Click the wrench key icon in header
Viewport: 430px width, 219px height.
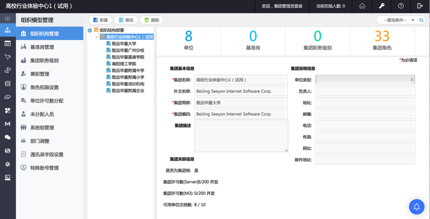point(381,6)
